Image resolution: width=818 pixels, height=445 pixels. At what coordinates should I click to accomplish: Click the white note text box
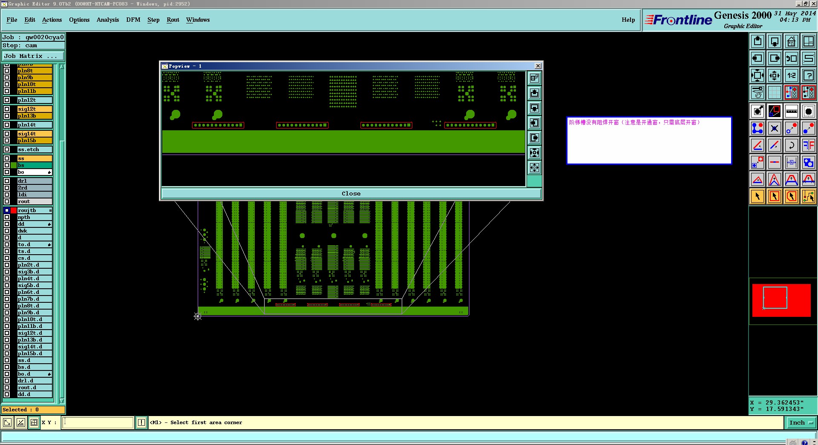click(649, 141)
